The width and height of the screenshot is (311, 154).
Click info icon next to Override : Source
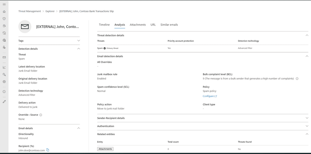point(41,115)
